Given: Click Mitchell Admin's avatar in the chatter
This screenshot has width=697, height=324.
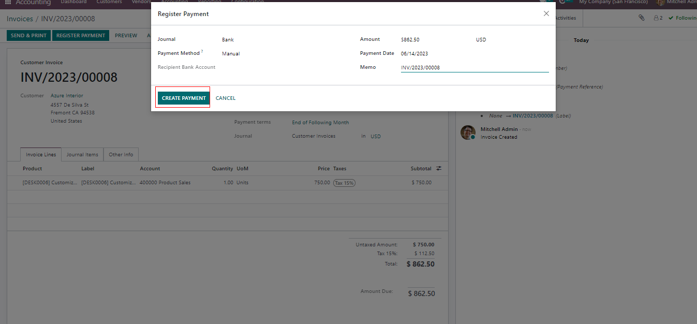Looking at the screenshot, I should point(468,132).
